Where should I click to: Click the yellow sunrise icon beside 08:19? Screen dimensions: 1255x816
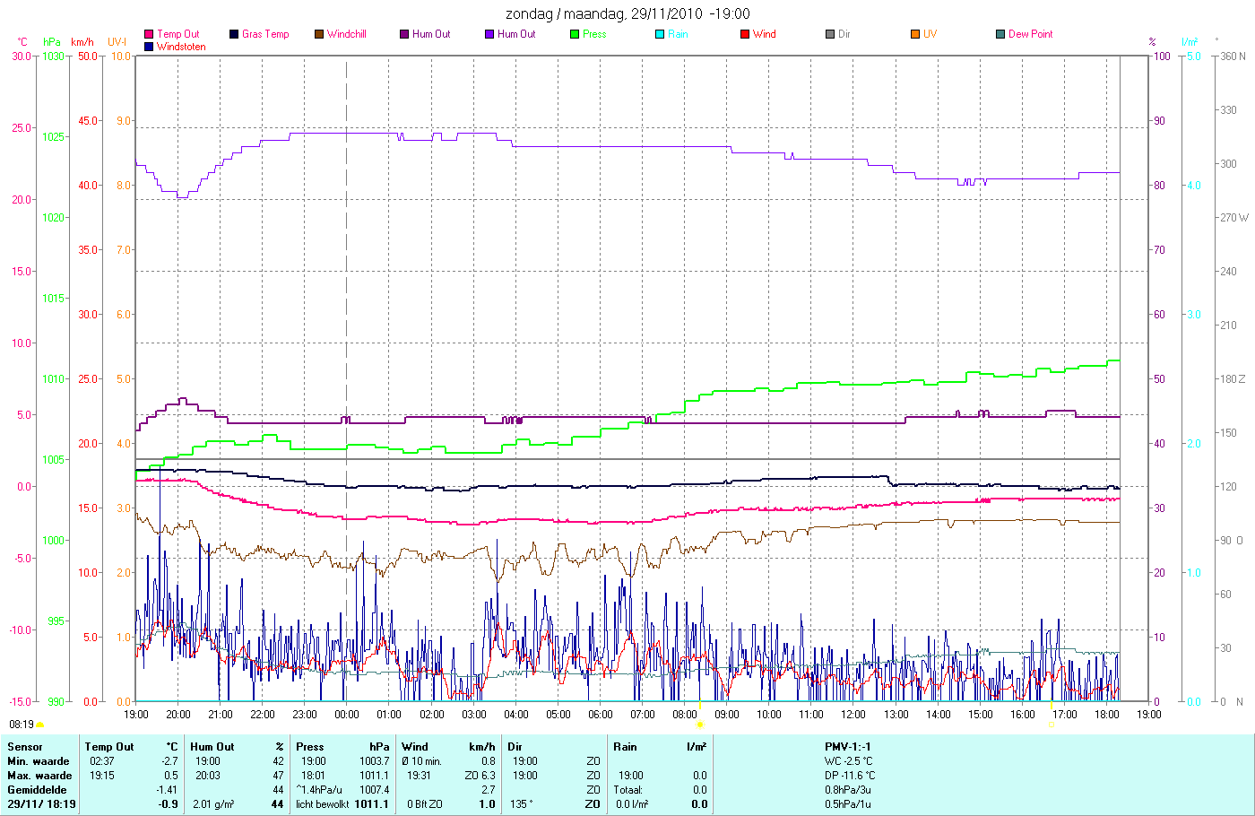(40, 725)
